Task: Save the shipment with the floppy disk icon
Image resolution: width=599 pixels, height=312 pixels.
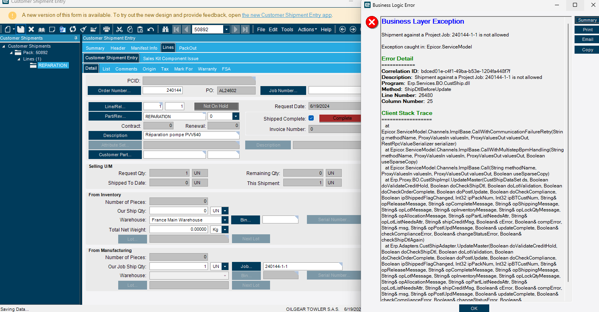Action: (x=21, y=29)
